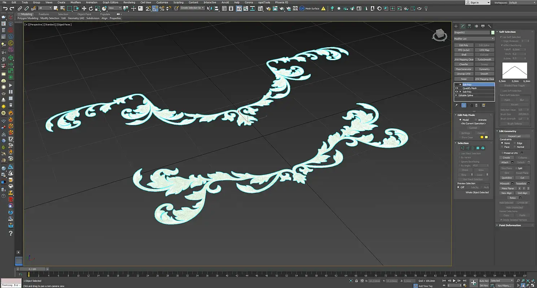
Task: Enable the Preserve UVs checkbox
Action: pos(502,153)
